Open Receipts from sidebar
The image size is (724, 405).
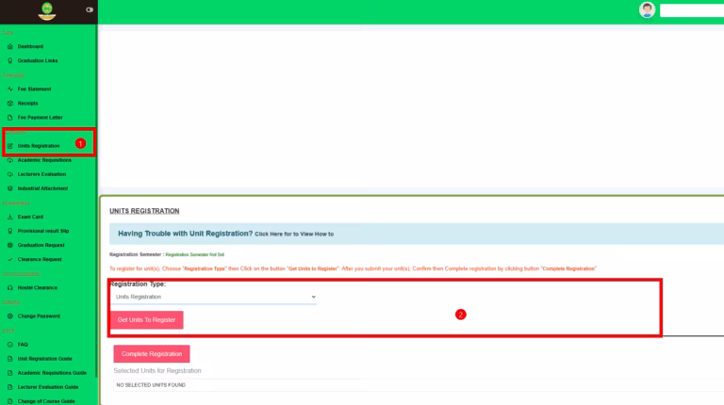[27, 104]
